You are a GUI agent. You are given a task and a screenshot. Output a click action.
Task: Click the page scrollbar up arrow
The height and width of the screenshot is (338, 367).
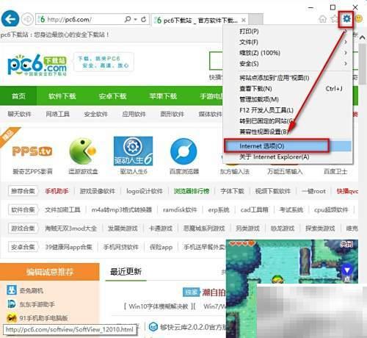pos(363,37)
